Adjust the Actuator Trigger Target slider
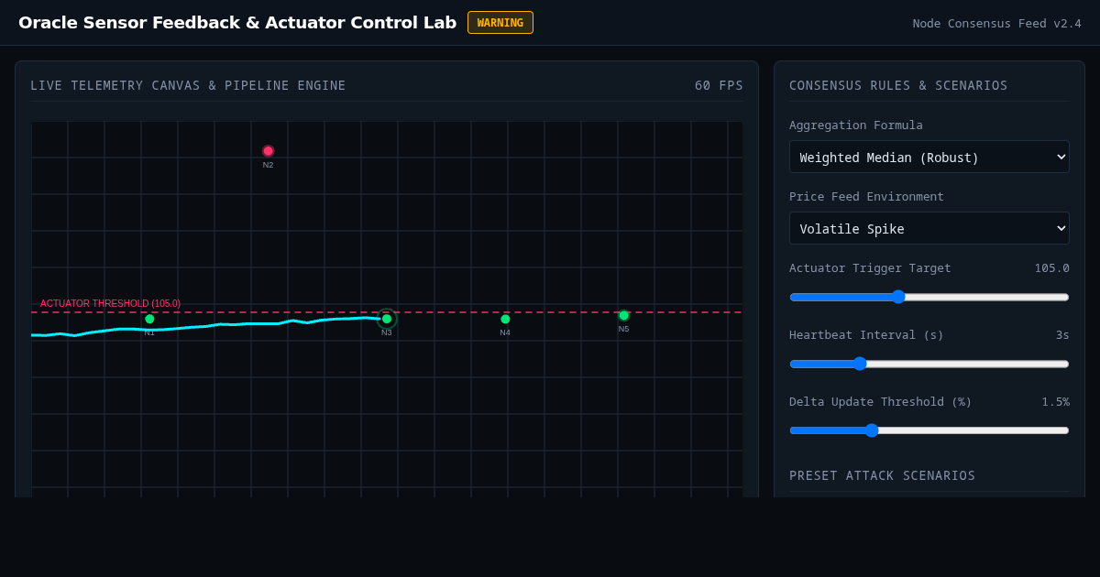1100x577 pixels. (x=929, y=297)
